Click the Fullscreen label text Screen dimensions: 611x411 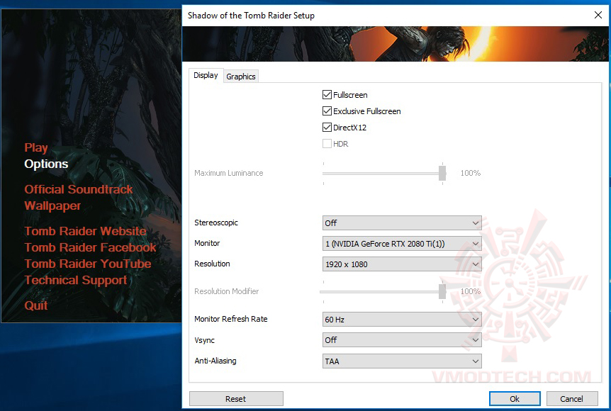350,95
